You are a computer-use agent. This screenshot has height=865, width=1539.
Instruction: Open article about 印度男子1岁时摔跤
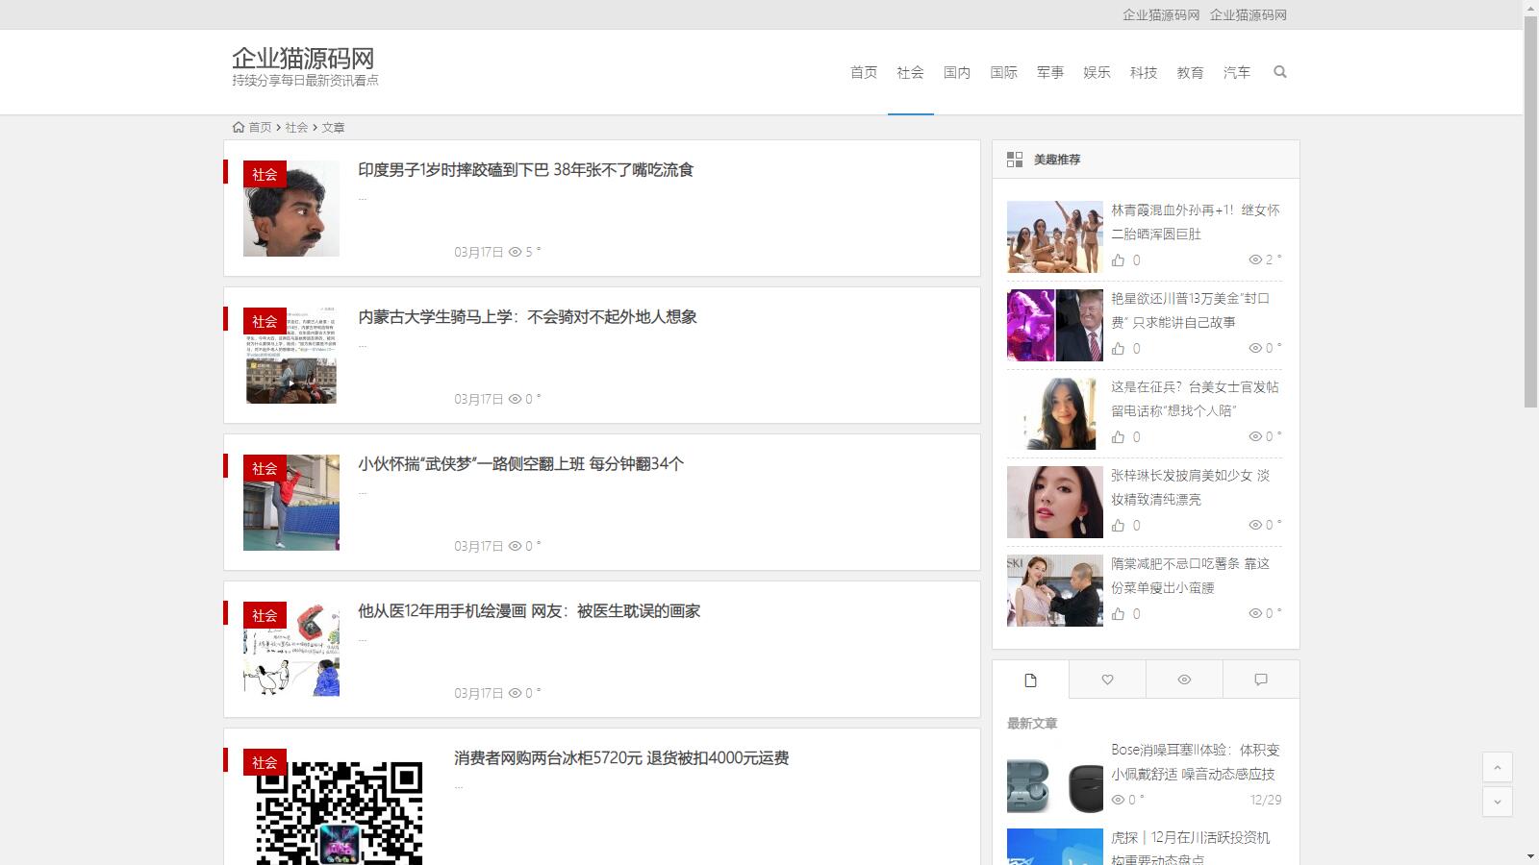click(525, 170)
